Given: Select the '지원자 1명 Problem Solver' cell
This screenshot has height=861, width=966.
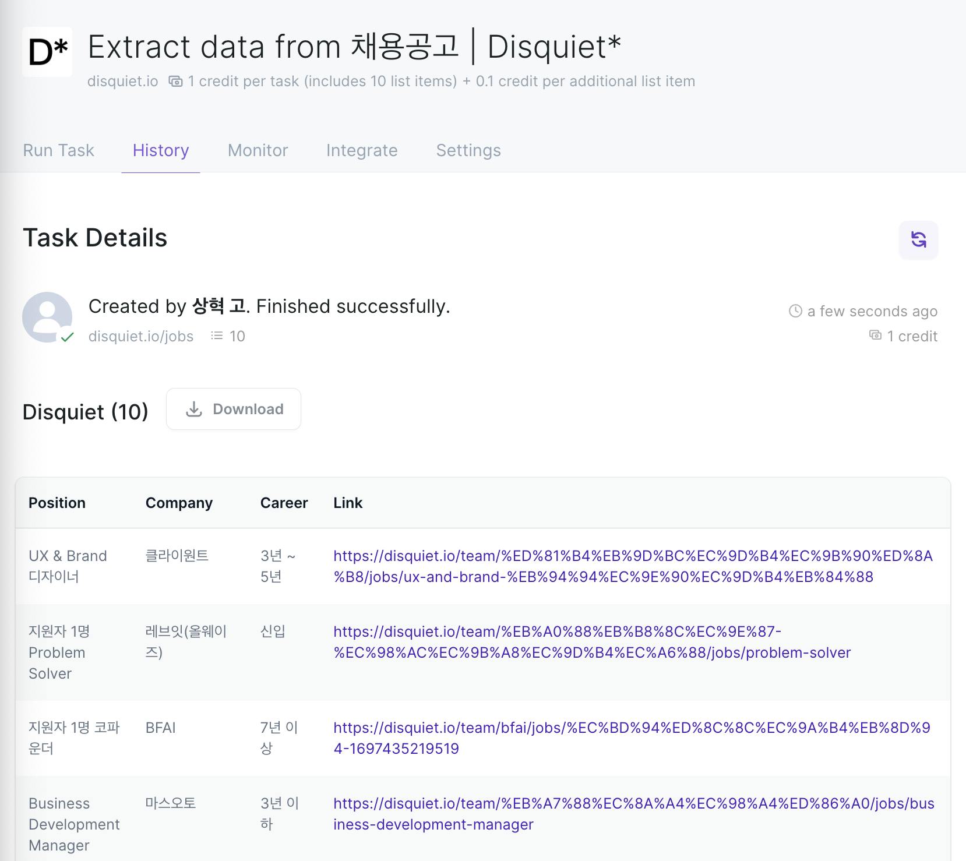Looking at the screenshot, I should [x=59, y=652].
